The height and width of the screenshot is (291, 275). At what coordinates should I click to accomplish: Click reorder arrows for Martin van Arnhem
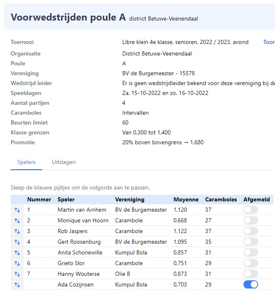[x=17, y=210]
